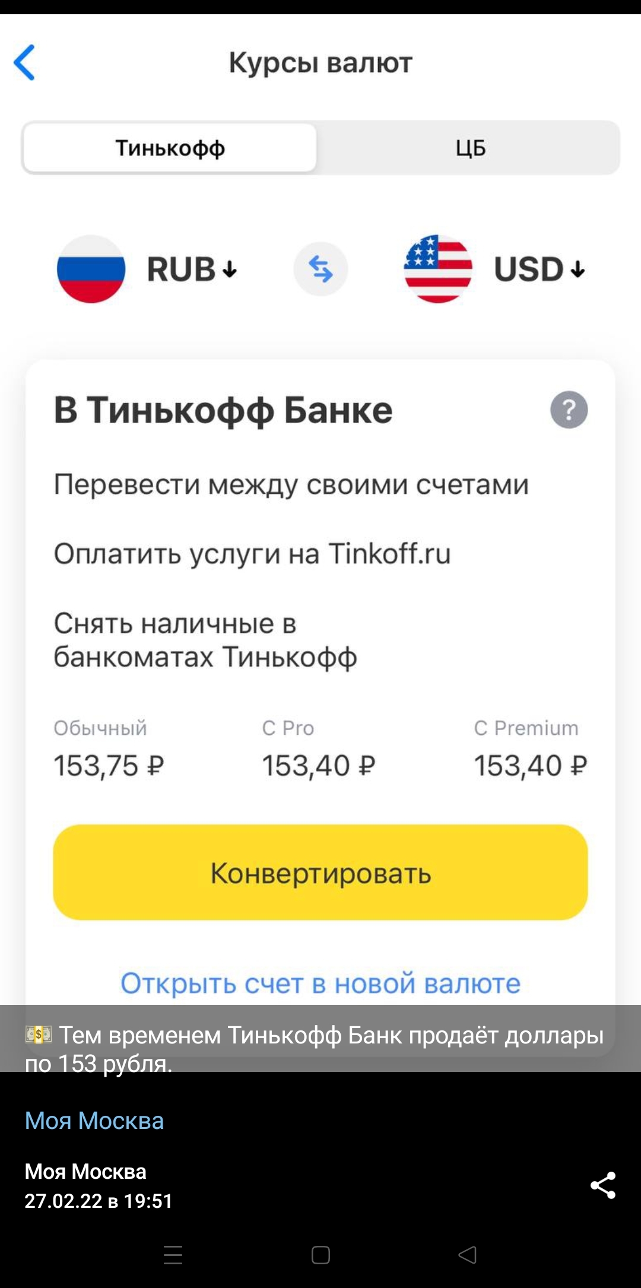Open Android recent apps menu button
The image size is (641, 1288).
tap(173, 1255)
